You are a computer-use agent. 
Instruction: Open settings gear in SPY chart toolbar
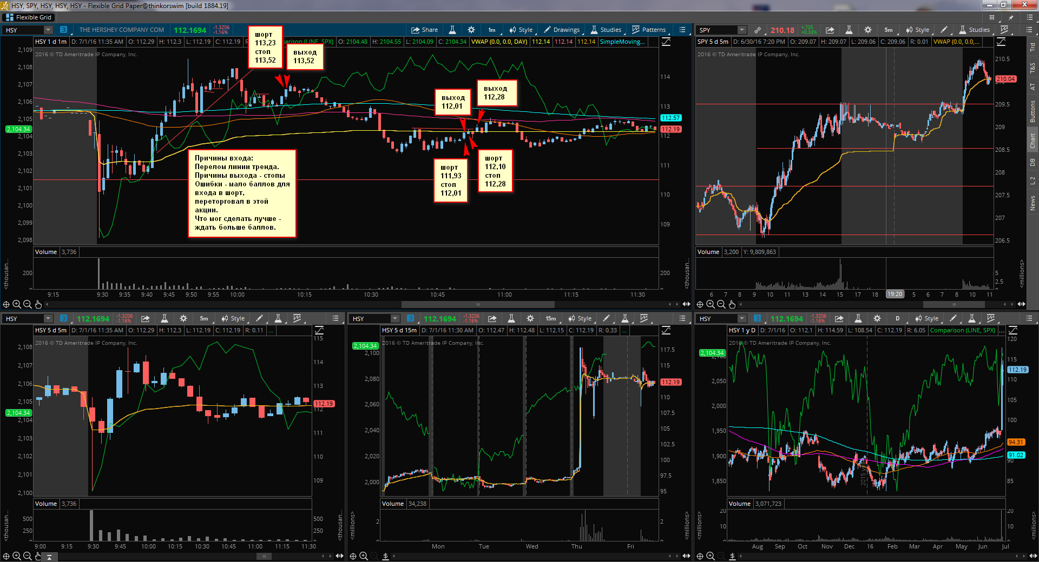[x=868, y=30]
